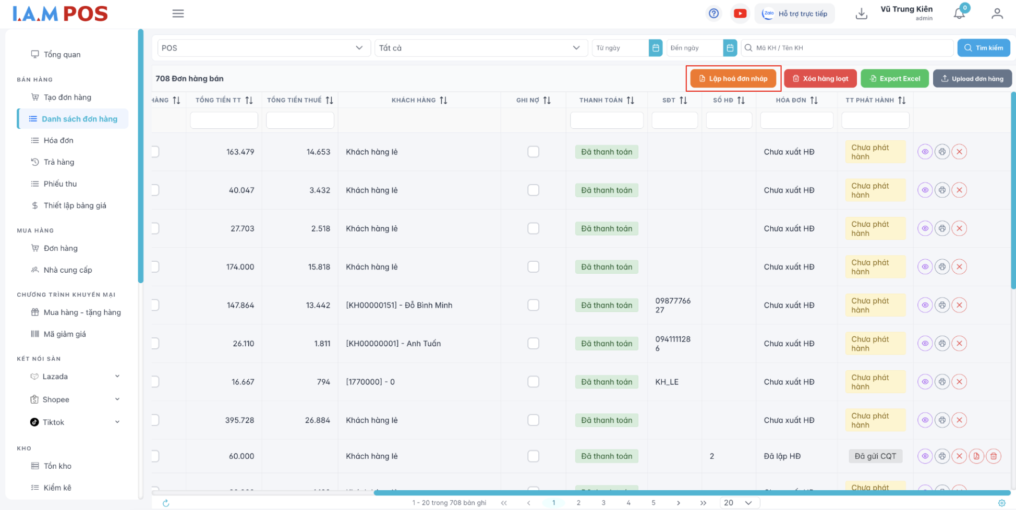
Task: Click the download icon in header
Action: (x=861, y=14)
